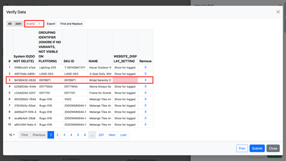Click the gray Close button
The height and width of the screenshot is (161, 286).
[x=273, y=149]
